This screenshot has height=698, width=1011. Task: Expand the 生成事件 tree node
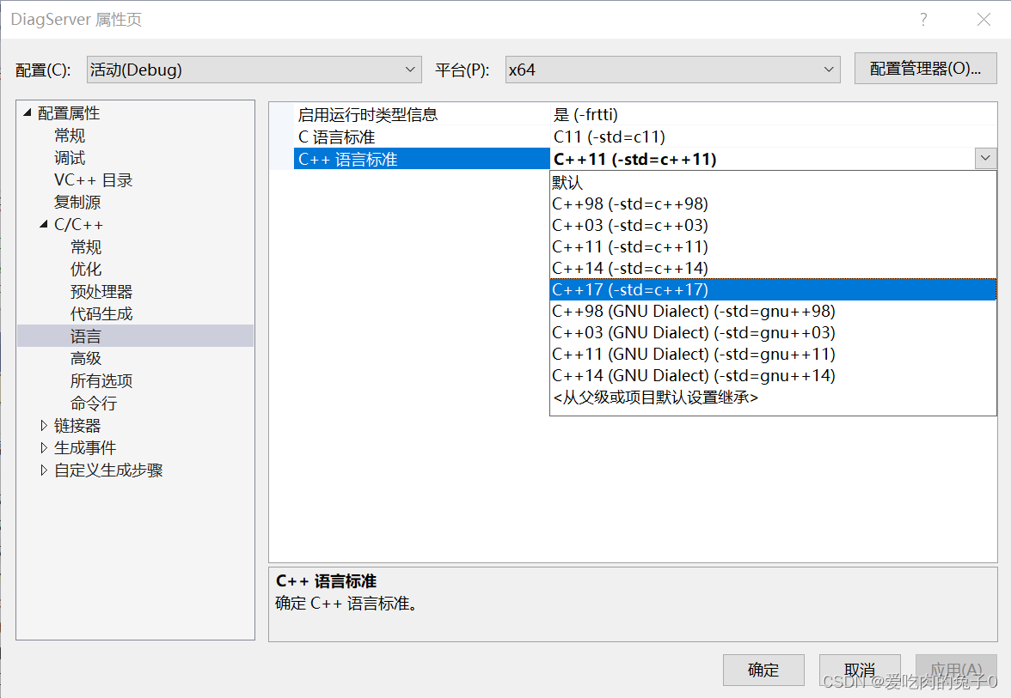[44, 447]
